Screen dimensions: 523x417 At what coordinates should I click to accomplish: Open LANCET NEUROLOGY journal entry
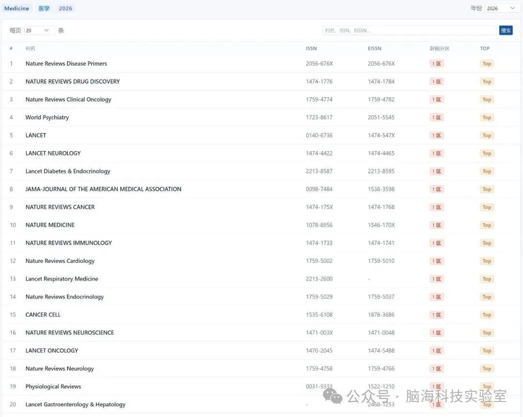(x=53, y=153)
